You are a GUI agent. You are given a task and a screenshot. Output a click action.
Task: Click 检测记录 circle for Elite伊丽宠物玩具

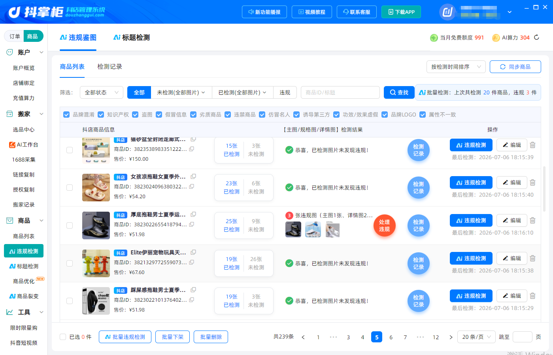click(x=419, y=263)
